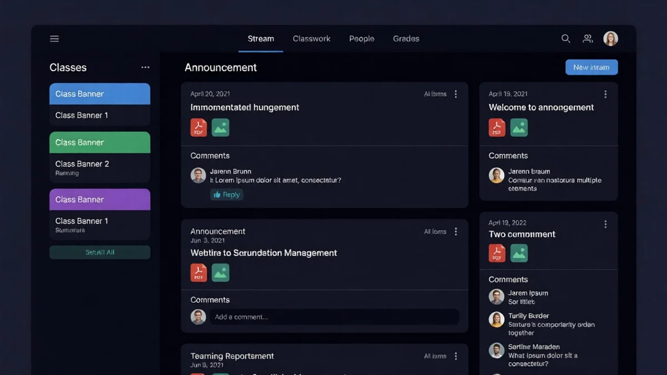Open PDF attachment in Immomentated hungement post
This screenshot has width=667, height=375.
pyautogui.click(x=198, y=127)
